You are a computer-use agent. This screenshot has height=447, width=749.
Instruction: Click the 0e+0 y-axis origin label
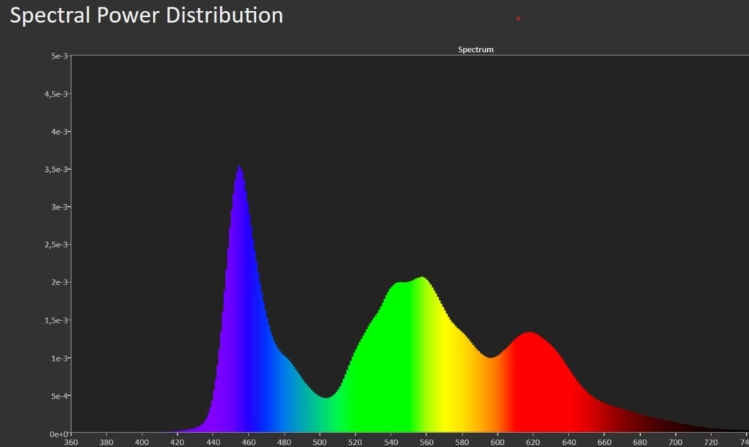point(59,434)
